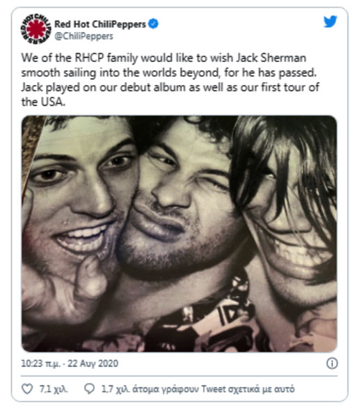Click the 22 Αυγ 2020 date

tap(93, 363)
